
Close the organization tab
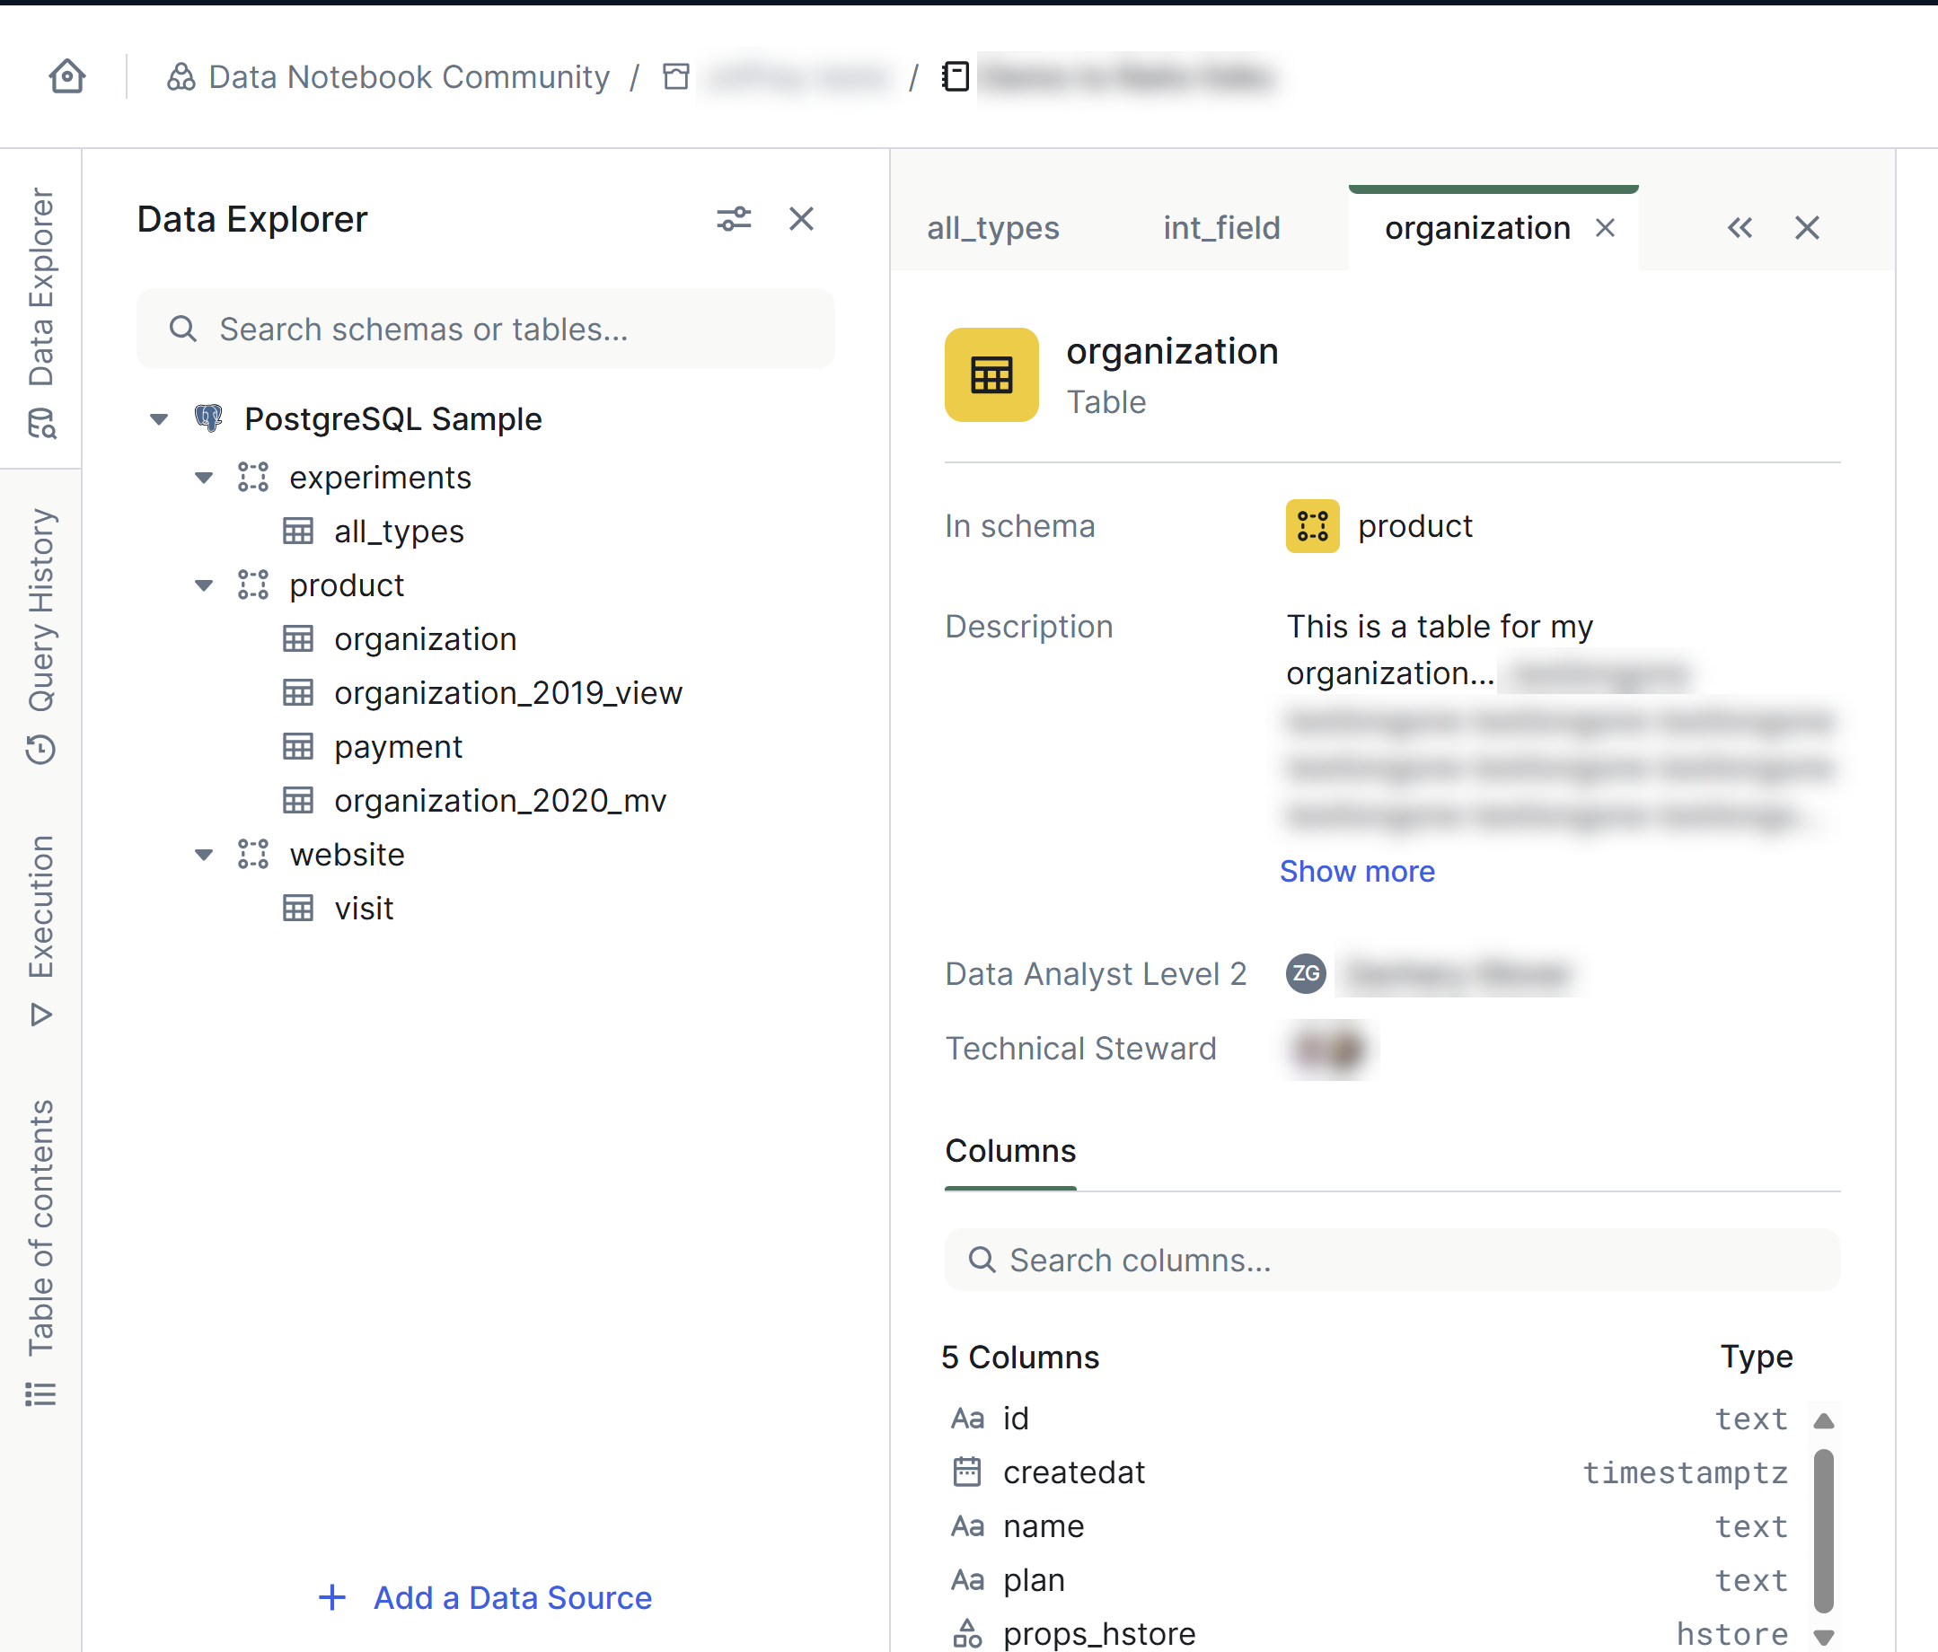tap(1605, 228)
